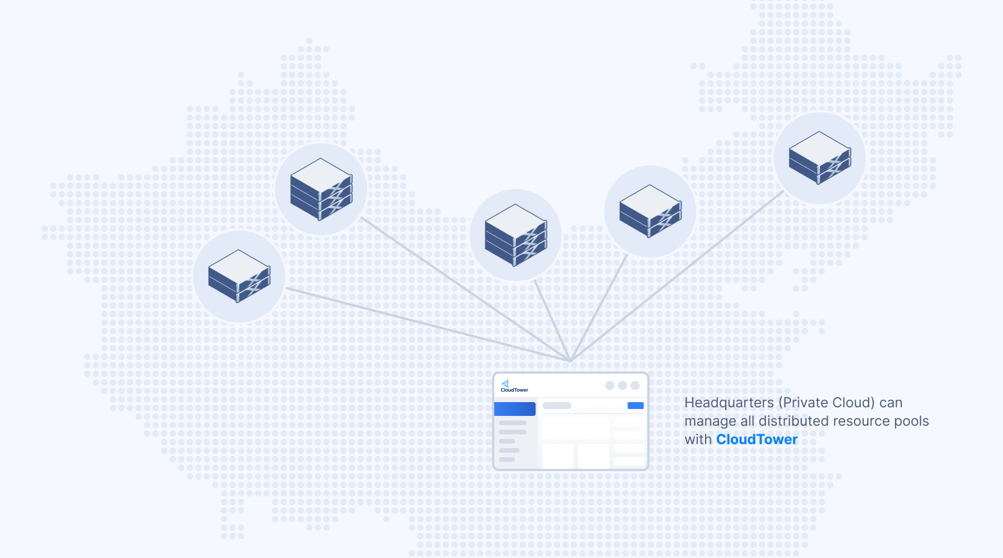Screen dimensions: 1003x558
Task: Click the CloudTower logo in dashboard window
Action: [514, 386]
